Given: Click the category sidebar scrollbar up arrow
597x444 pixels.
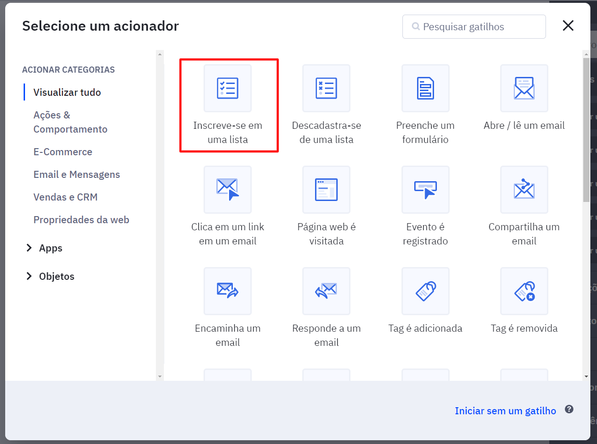Looking at the screenshot, I should coord(160,54).
